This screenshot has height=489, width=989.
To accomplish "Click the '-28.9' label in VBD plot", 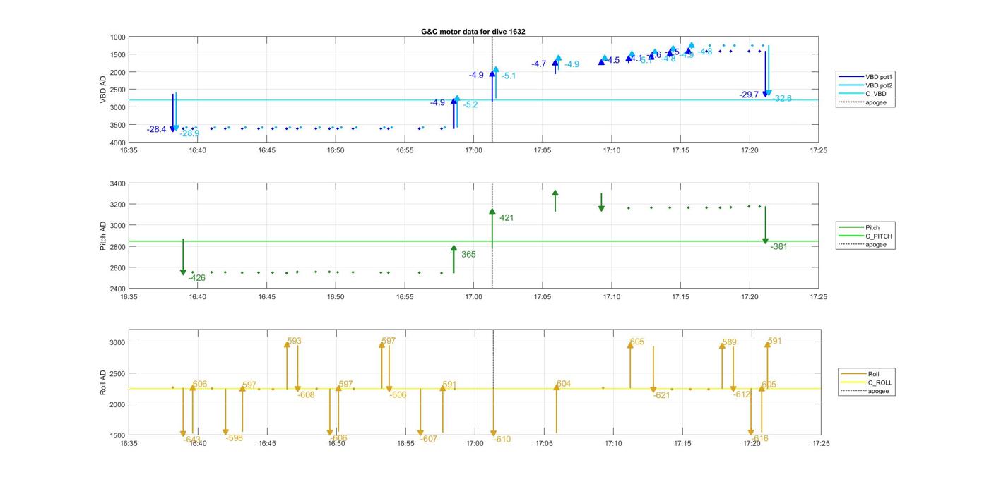I will coord(189,133).
